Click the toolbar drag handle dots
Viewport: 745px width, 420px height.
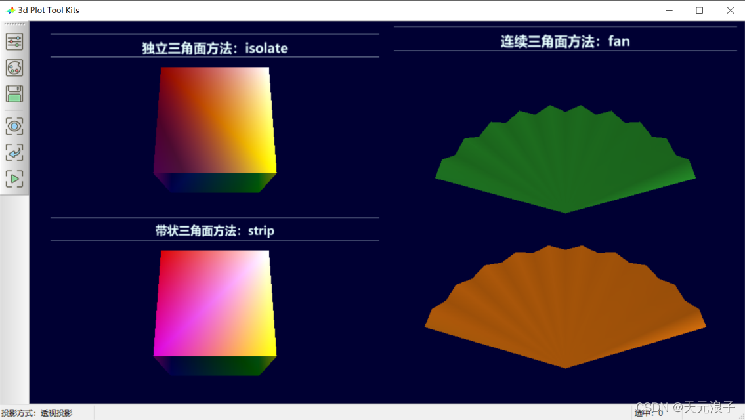[14, 24]
